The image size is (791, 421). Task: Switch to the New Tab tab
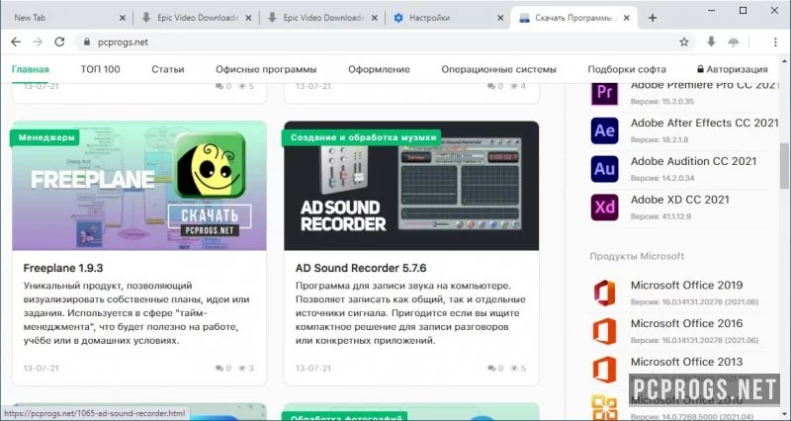point(65,18)
